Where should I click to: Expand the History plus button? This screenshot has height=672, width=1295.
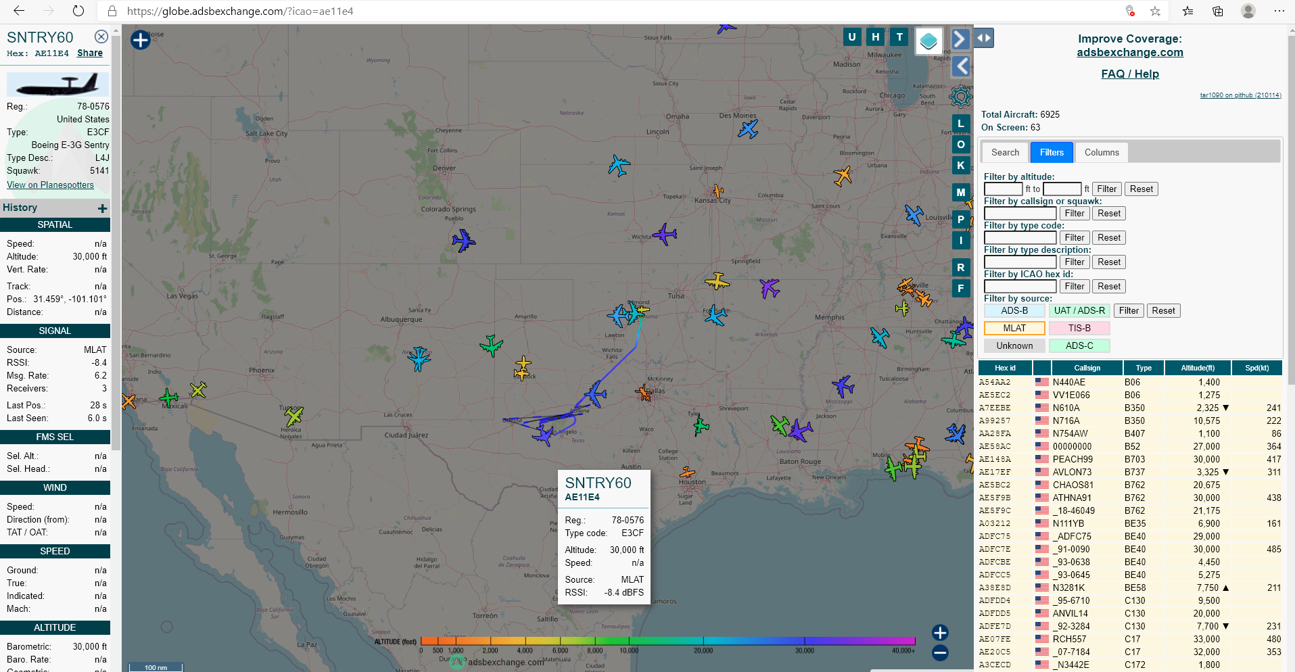103,208
